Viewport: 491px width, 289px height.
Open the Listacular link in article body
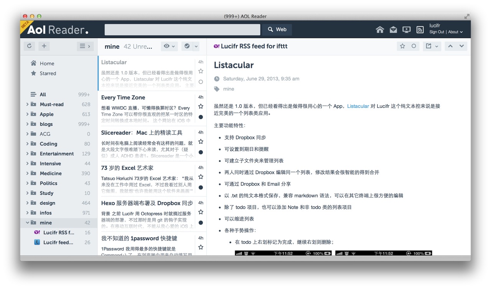(x=358, y=106)
